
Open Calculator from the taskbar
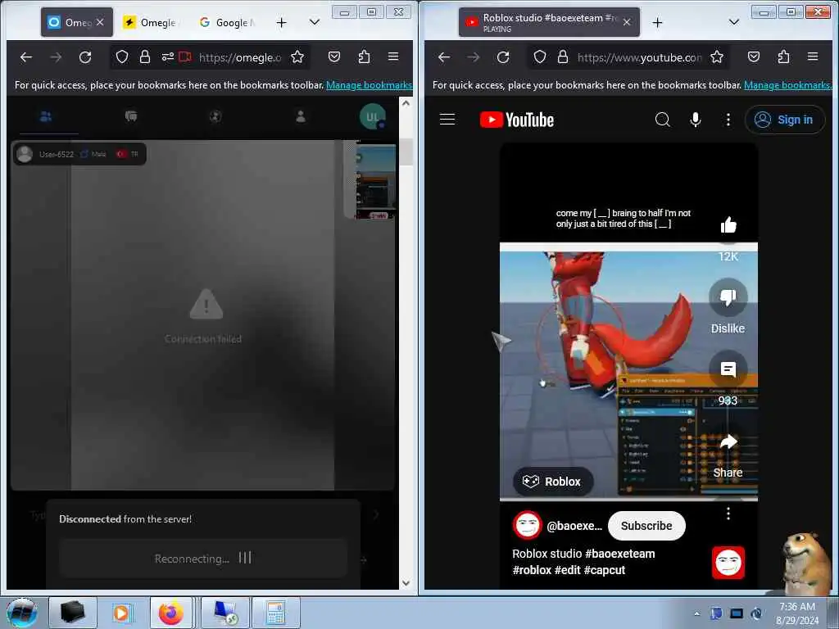(x=275, y=613)
